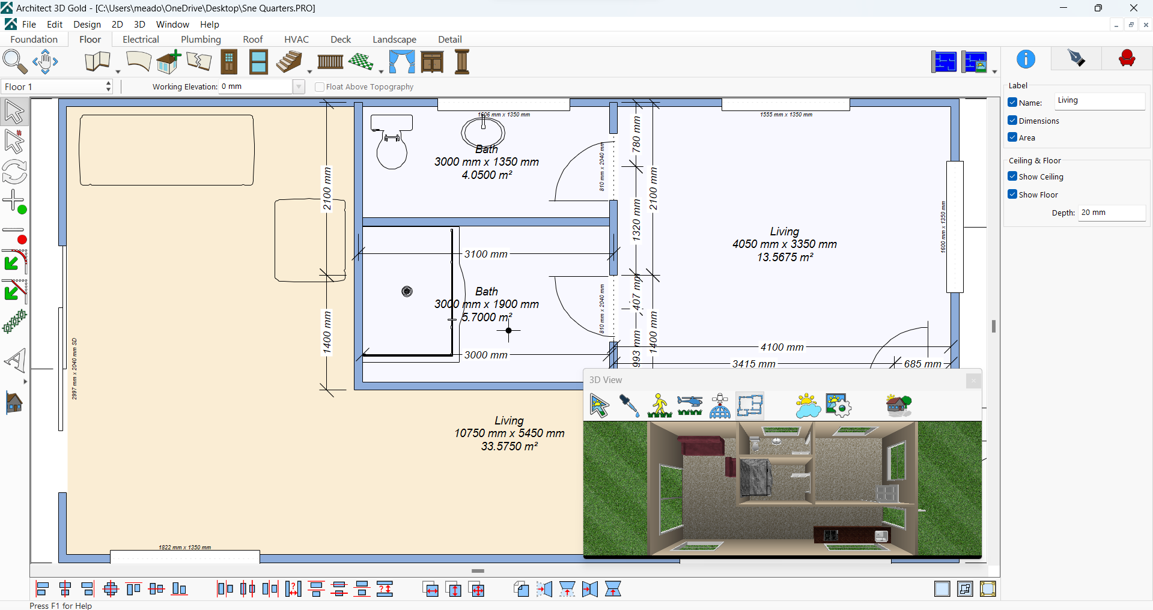Select the Stairs tool
The height and width of the screenshot is (610, 1153).
point(290,62)
